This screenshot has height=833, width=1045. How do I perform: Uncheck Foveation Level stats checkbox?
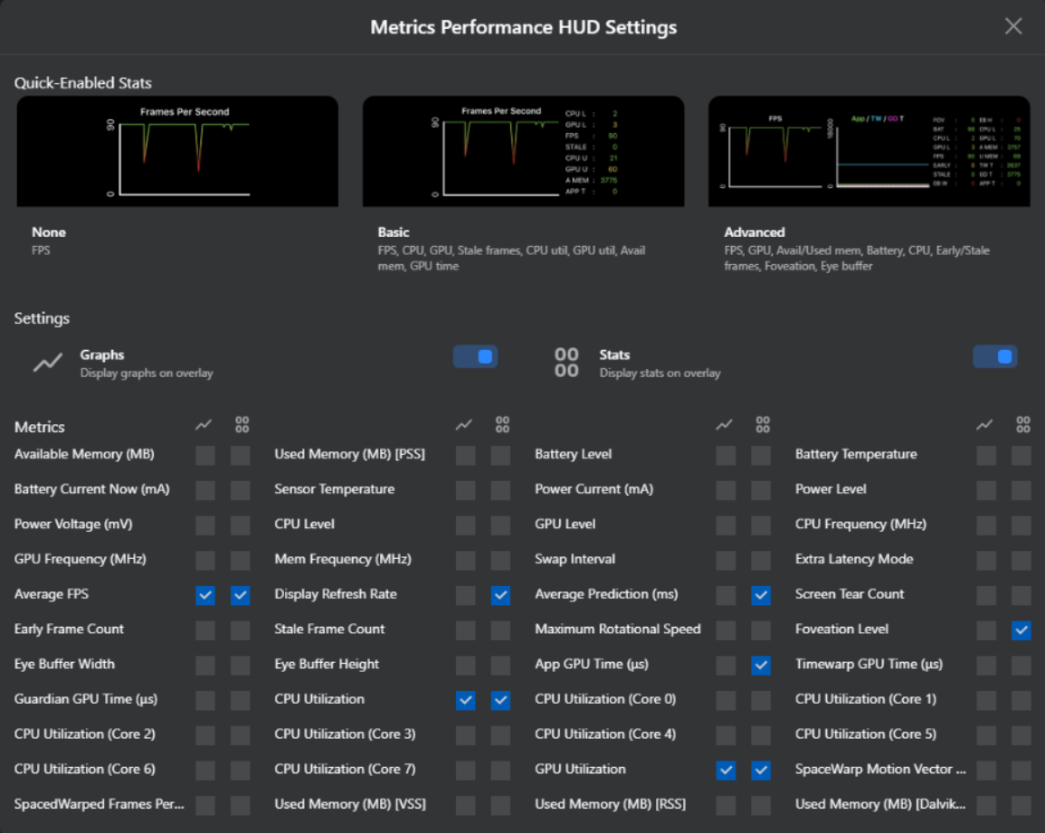1021,630
